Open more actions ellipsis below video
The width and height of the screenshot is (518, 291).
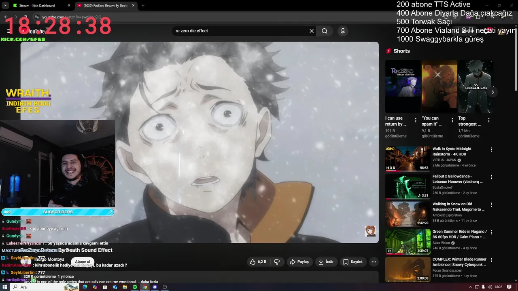coord(374,262)
